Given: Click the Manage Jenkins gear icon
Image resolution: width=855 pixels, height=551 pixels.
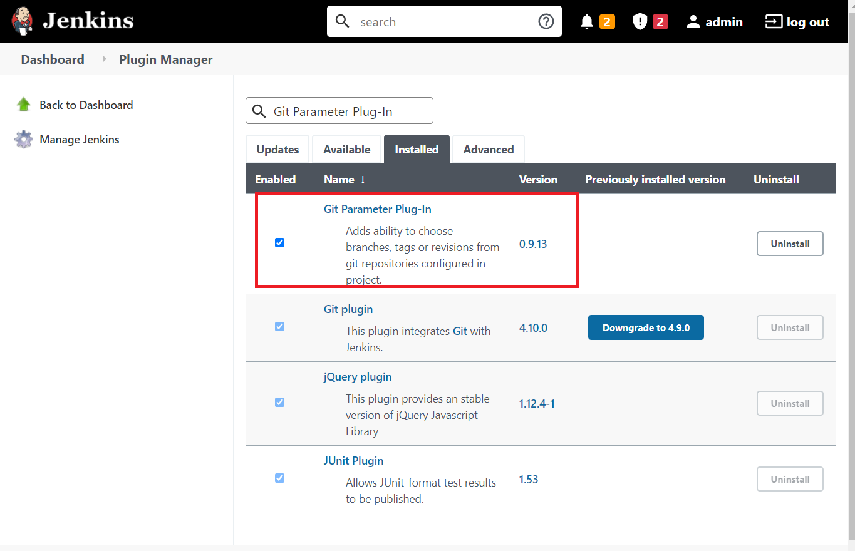Looking at the screenshot, I should 24,139.
